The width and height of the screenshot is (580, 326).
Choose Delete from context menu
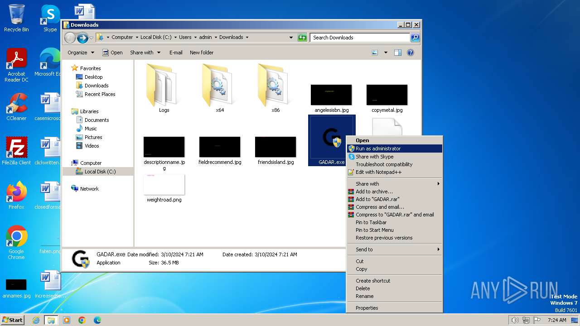[x=395, y=288]
